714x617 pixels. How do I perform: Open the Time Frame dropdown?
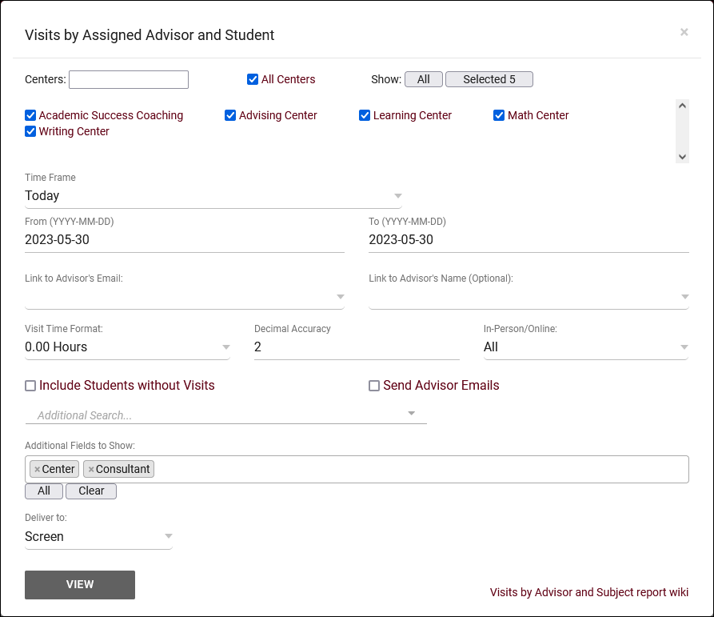click(x=213, y=196)
